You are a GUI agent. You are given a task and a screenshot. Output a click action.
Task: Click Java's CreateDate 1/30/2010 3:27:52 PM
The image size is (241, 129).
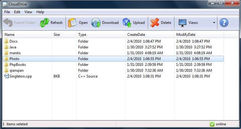(x=145, y=47)
